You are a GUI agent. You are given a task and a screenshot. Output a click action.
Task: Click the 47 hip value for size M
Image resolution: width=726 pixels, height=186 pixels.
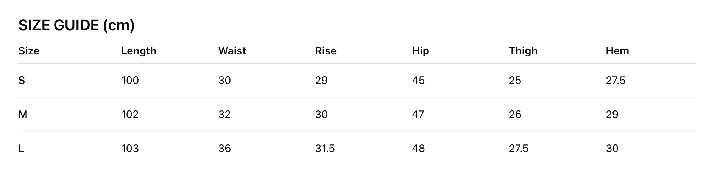(418, 114)
